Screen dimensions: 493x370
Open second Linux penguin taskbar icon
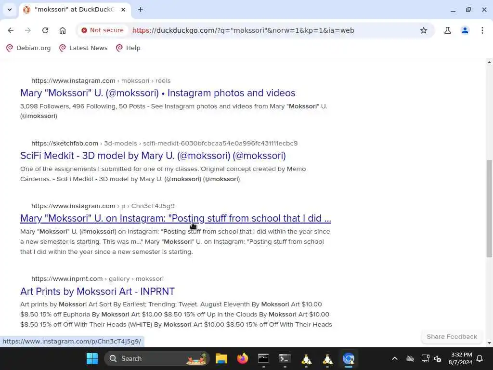pyautogui.click(x=327, y=358)
